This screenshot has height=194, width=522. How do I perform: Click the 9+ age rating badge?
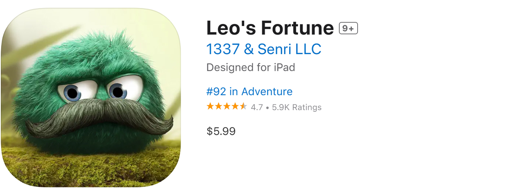(348, 28)
